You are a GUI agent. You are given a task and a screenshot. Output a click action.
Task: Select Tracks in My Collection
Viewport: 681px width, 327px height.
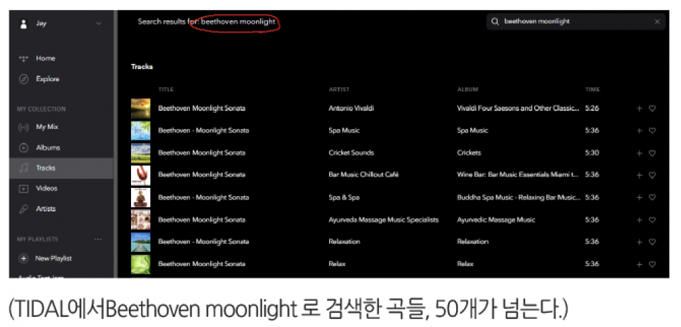pos(61,168)
